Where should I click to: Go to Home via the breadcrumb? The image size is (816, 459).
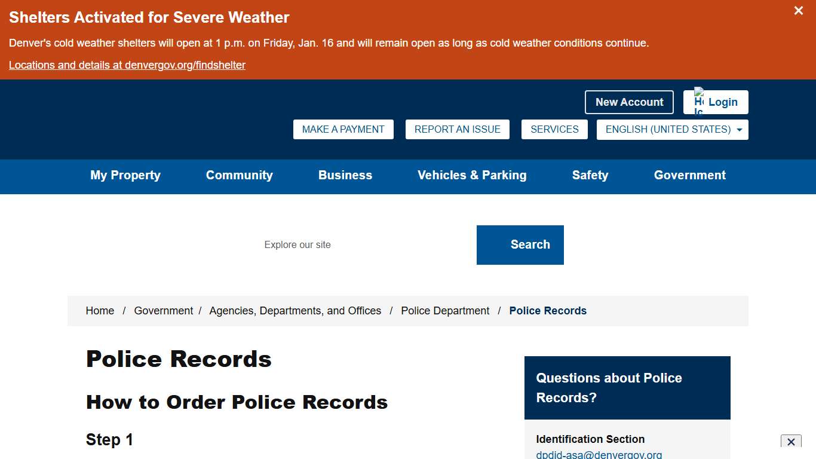tap(100, 310)
